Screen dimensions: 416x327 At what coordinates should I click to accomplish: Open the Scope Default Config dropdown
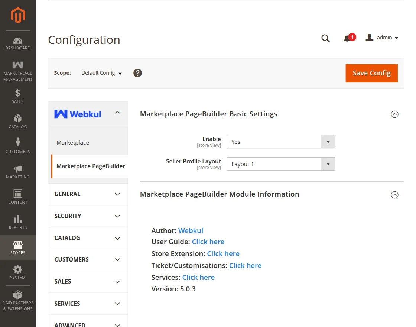click(101, 73)
